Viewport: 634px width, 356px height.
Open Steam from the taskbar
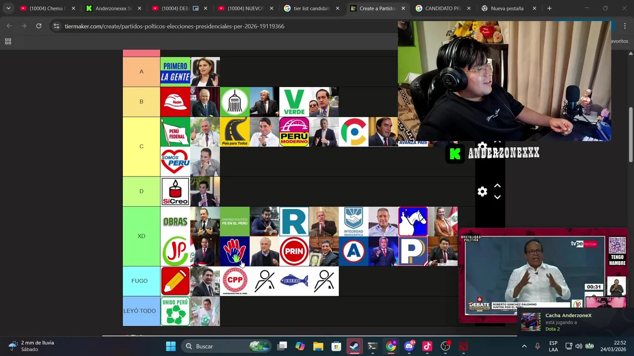pos(355,346)
